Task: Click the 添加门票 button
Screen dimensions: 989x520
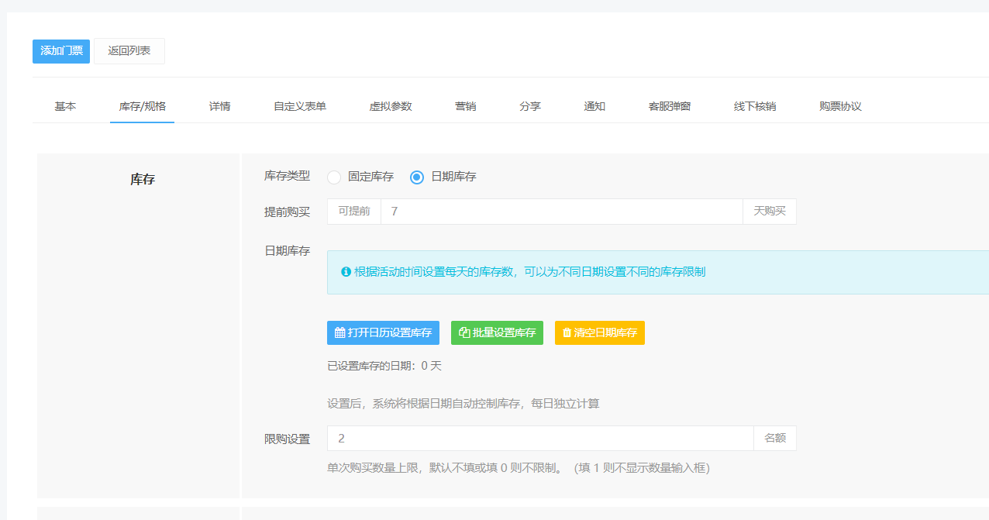Action: pos(61,51)
